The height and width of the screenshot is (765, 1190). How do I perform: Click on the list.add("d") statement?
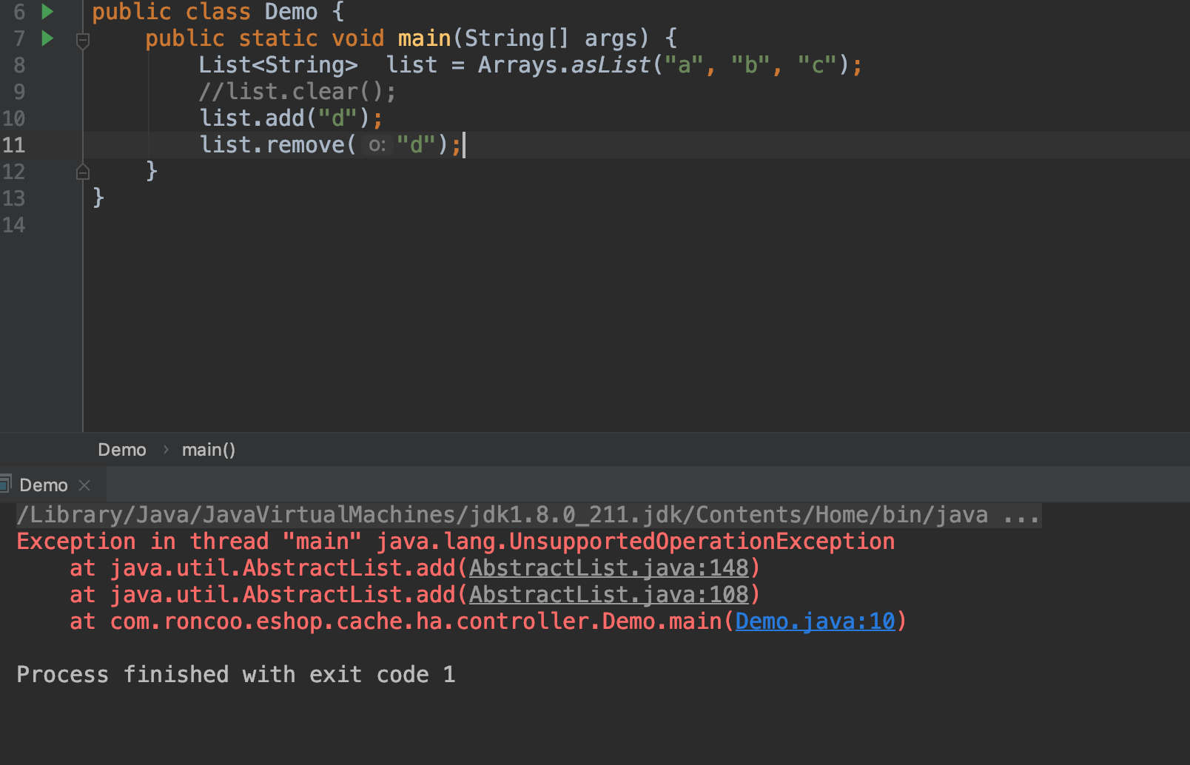pos(291,118)
